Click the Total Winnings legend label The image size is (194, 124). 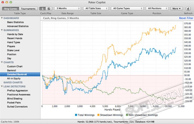coord(86,115)
